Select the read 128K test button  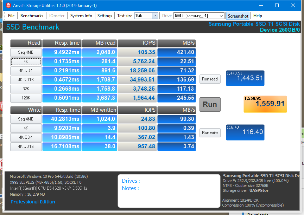26,98
